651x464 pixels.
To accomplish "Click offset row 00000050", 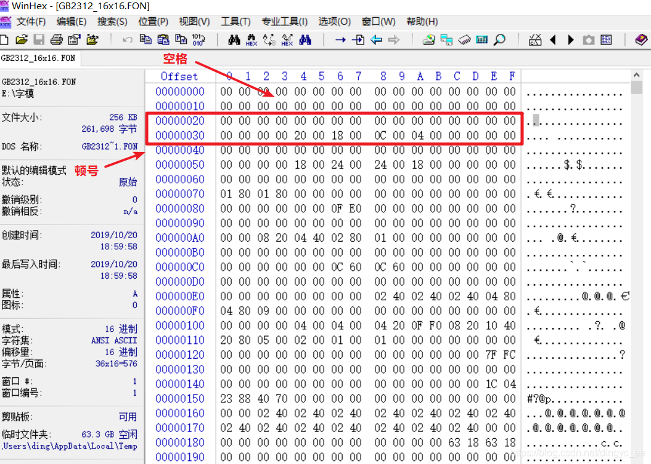I will (180, 164).
